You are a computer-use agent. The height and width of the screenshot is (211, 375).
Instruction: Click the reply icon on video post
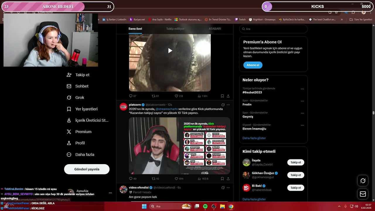pos(131,96)
